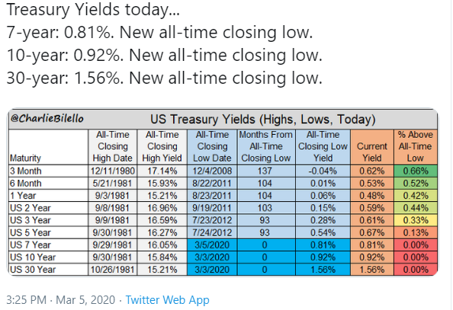Click the @CharlieBilello watermark in the table
The width and height of the screenshot is (453, 310).
click(47, 118)
